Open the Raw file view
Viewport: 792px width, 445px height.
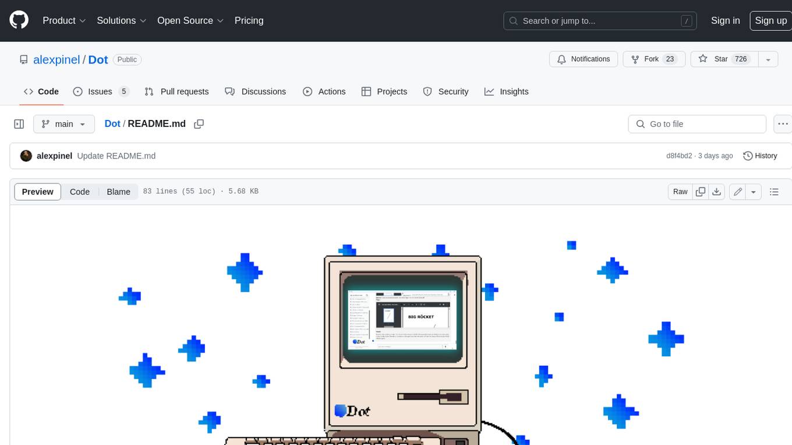(680, 192)
